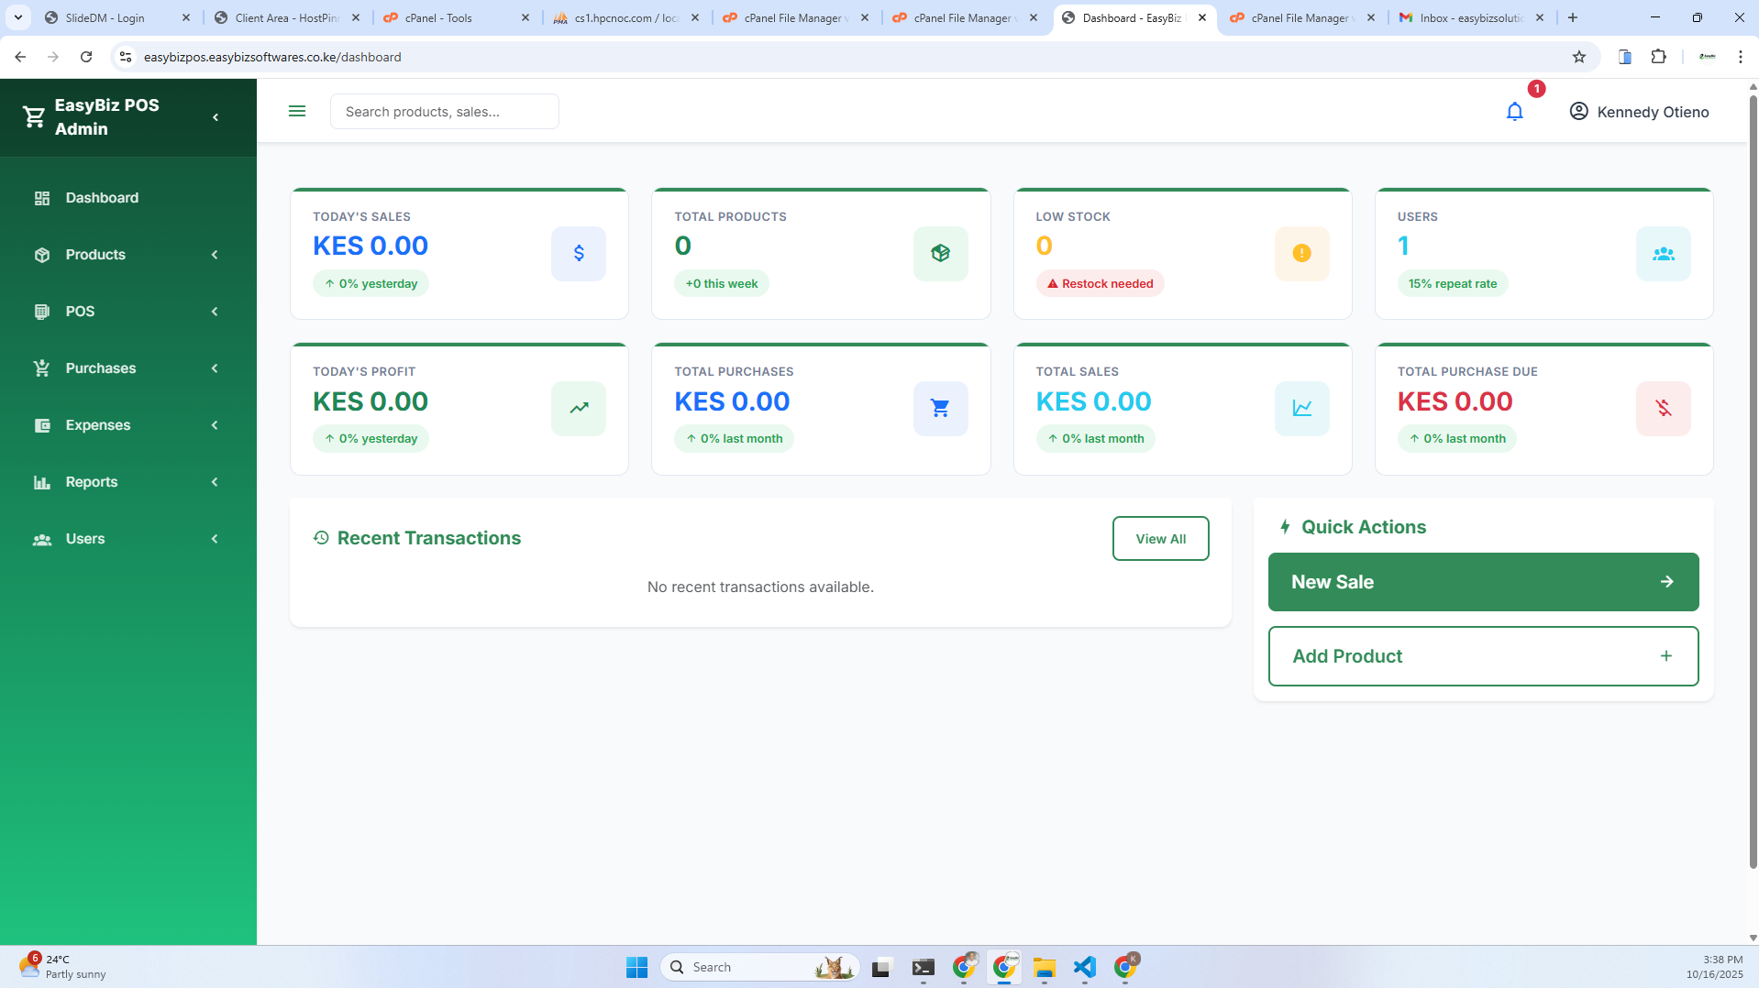Click the hamburger menu icon

point(297,111)
